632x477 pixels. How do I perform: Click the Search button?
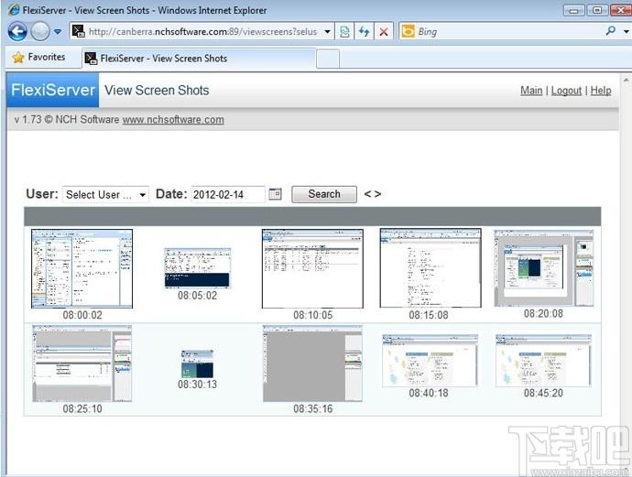(324, 194)
